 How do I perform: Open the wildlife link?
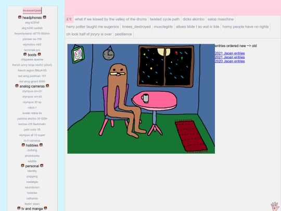pyautogui.click(x=32, y=162)
